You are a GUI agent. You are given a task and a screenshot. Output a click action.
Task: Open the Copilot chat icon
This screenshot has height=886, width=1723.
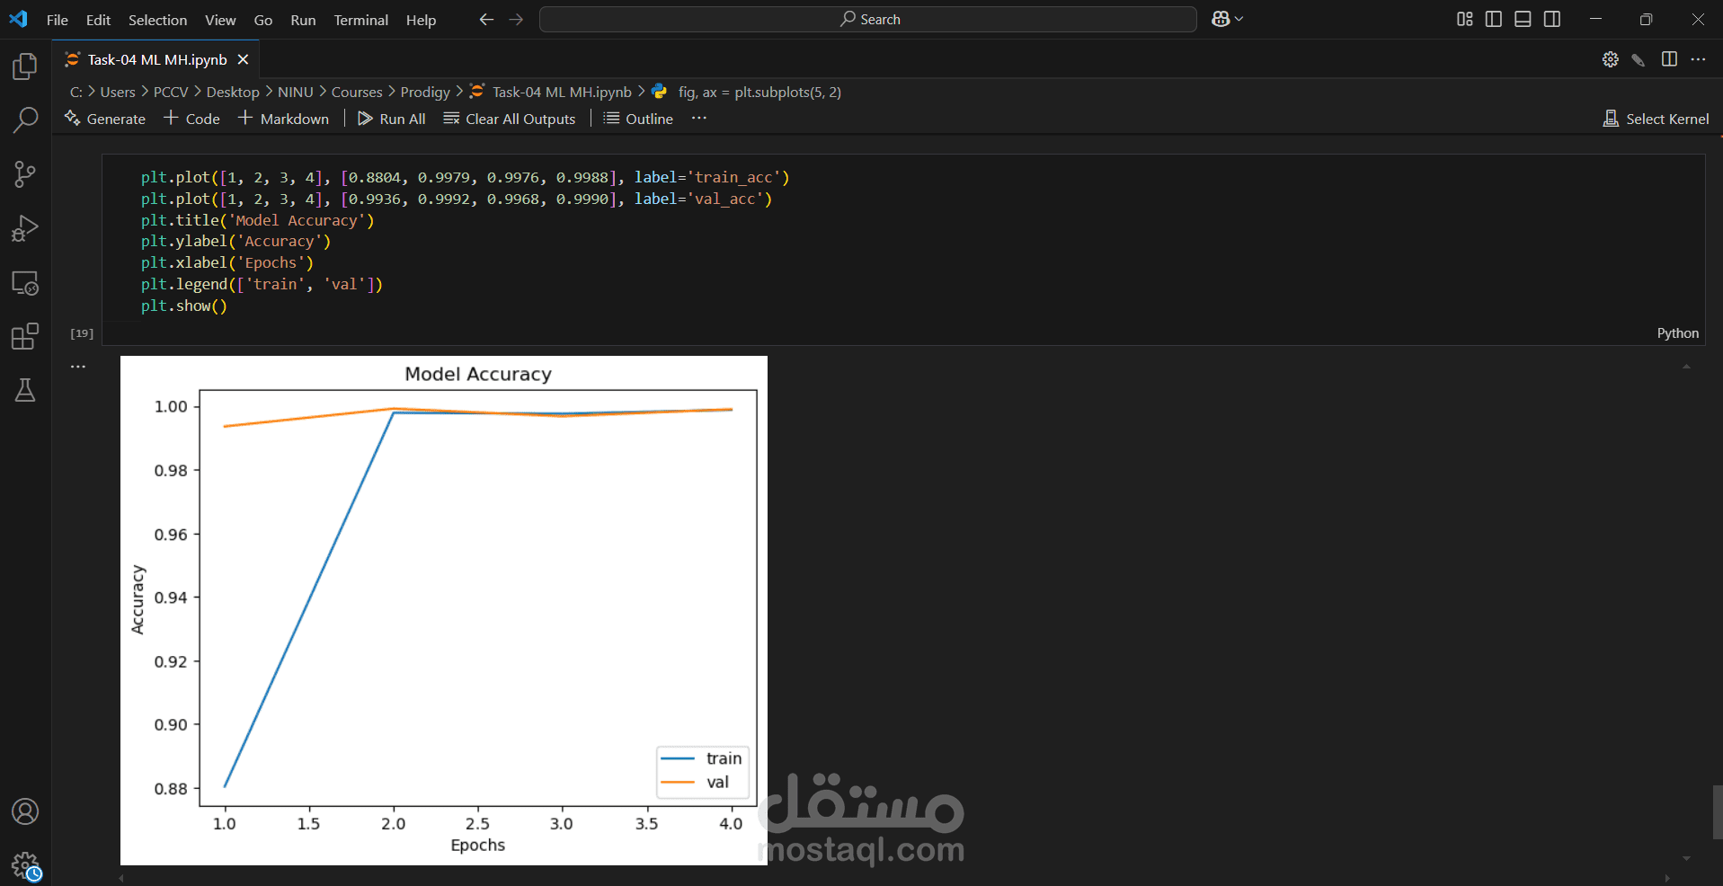(1220, 19)
